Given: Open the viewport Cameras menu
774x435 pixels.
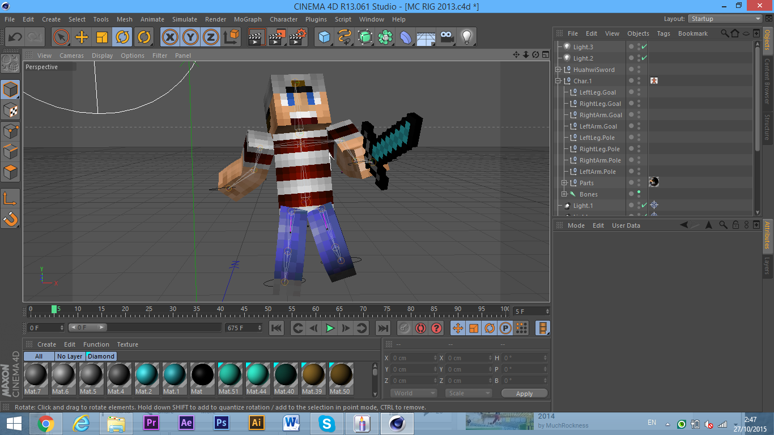Looking at the screenshot, I should (x=71, y=56).
